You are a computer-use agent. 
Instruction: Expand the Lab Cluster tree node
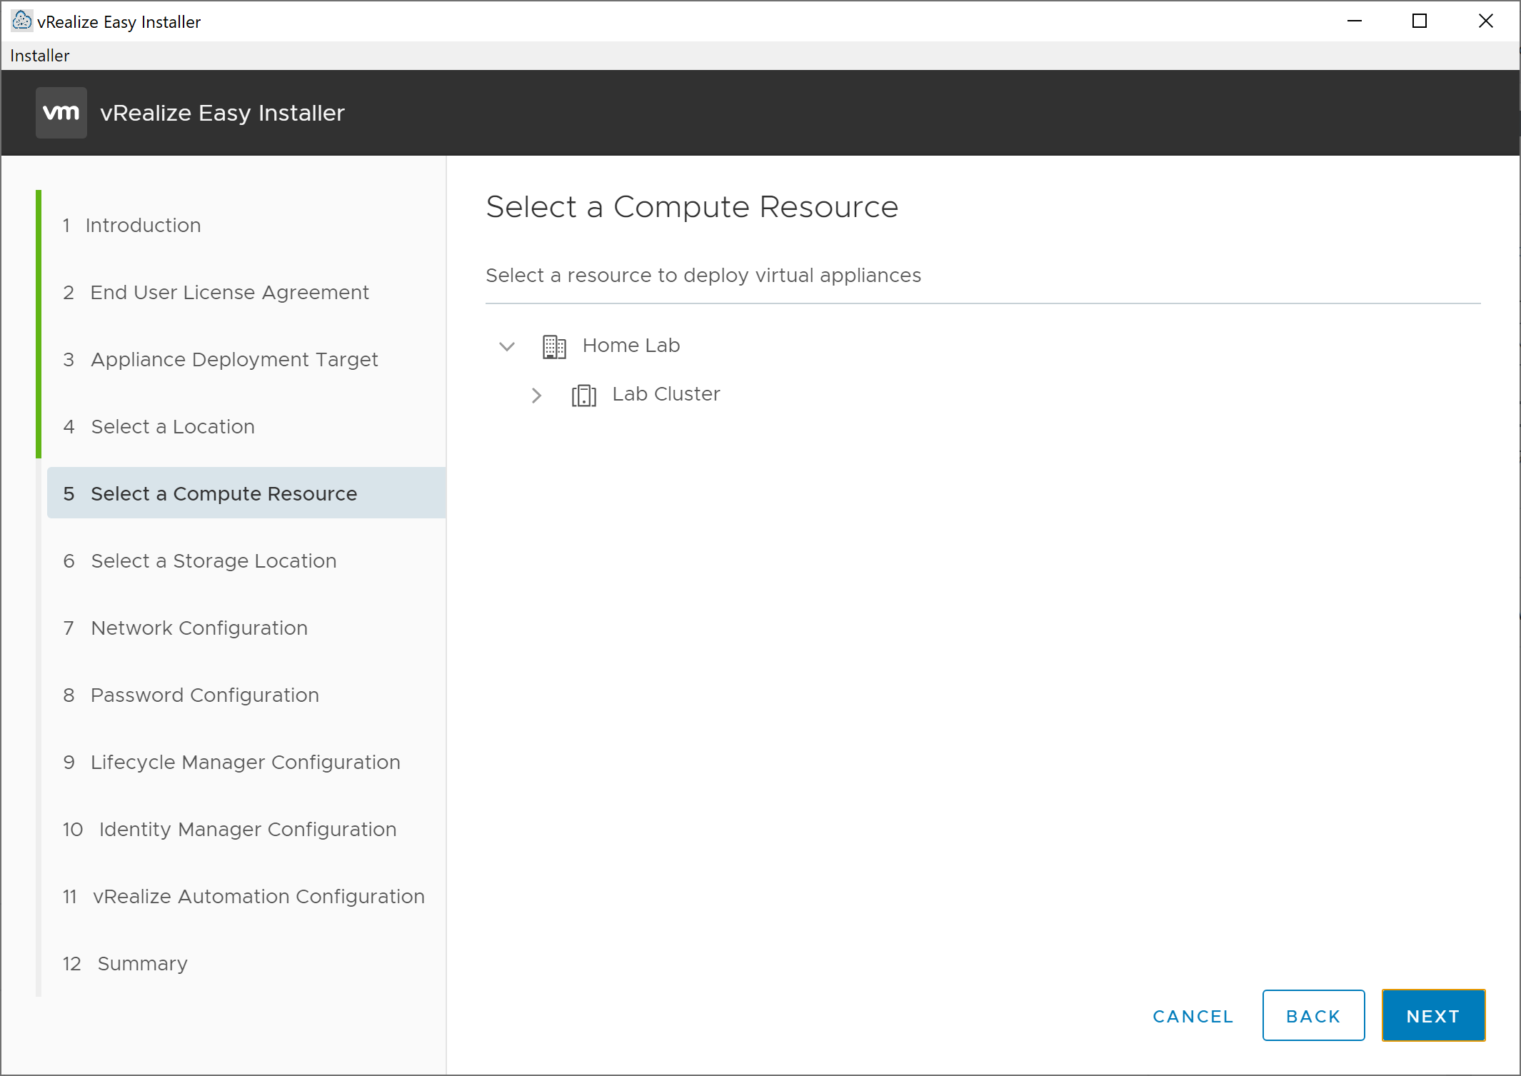click(536, 395)
